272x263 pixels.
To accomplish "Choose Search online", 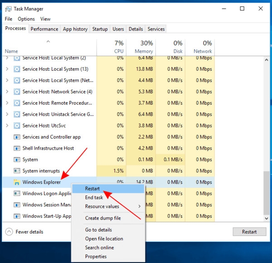I will [x=108, y=248].
